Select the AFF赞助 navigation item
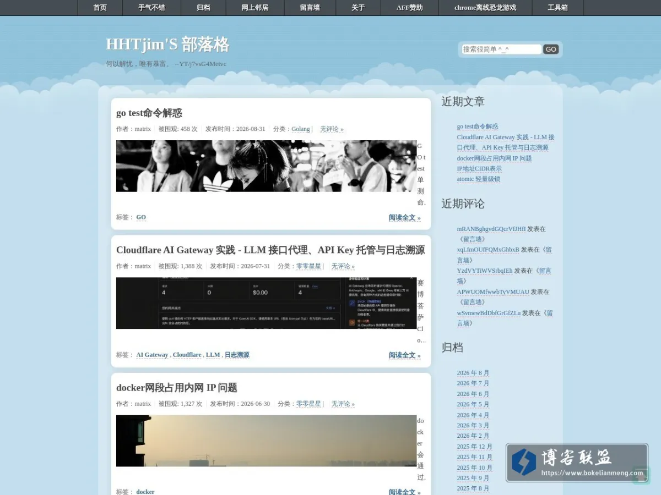661x495 pixels. click(410, 8)
